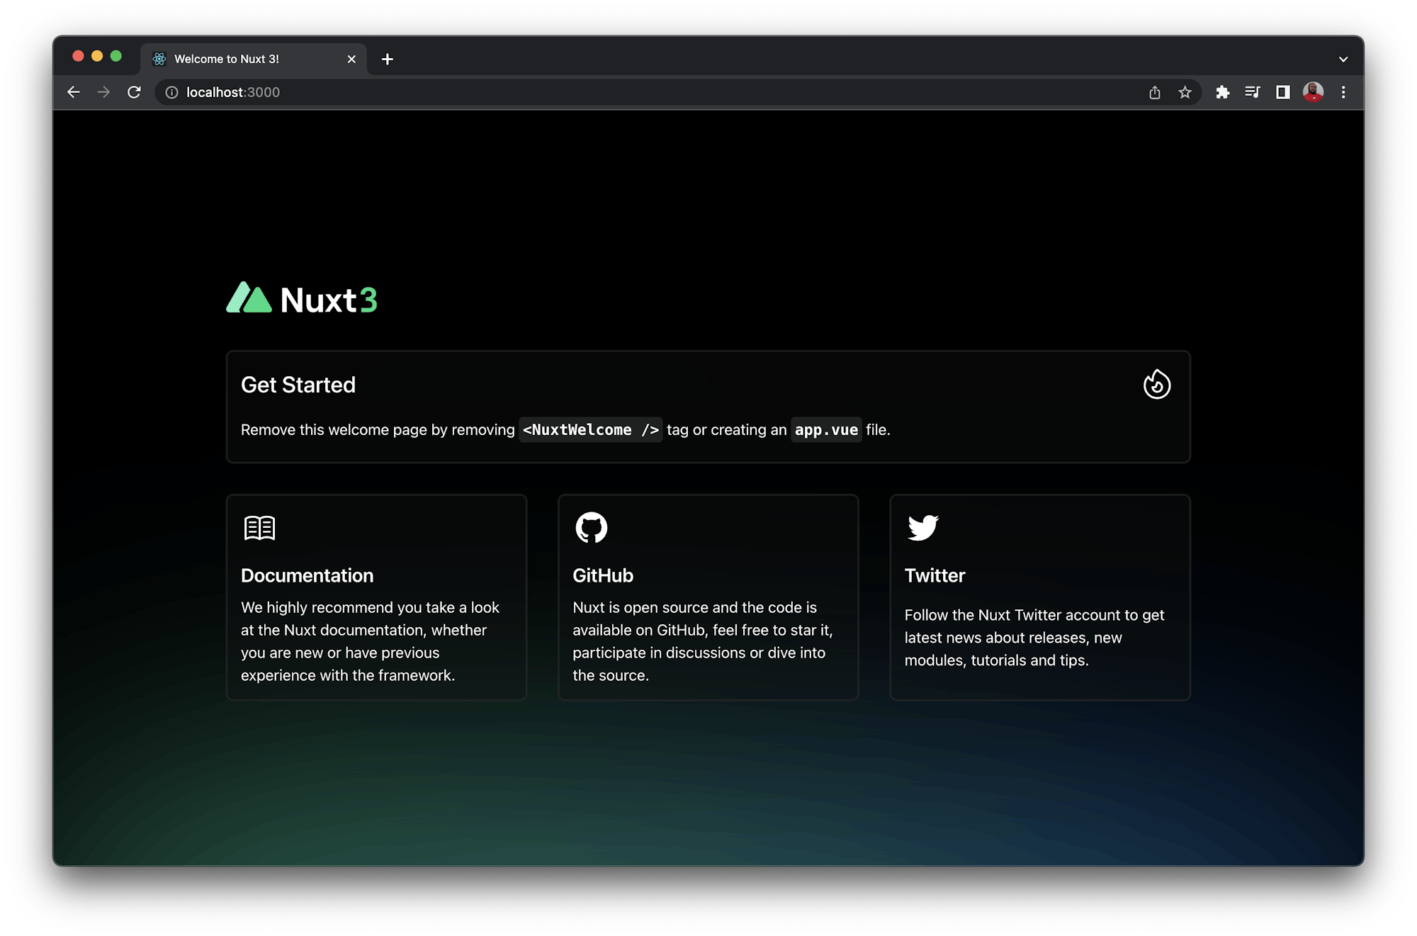Screen dimensions: 1417x936
Task: Click the GitHub octocat icon
Action: (591, 527)
